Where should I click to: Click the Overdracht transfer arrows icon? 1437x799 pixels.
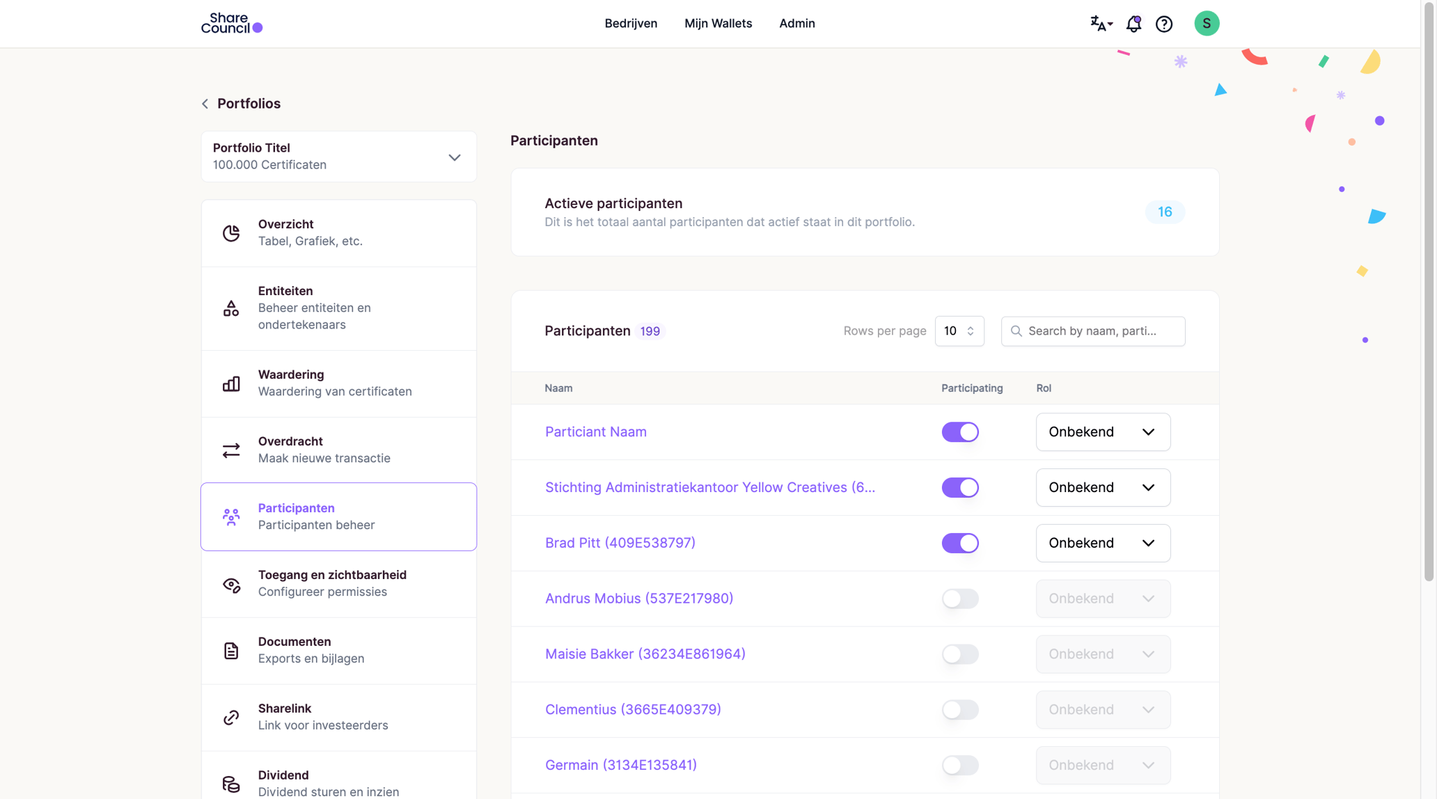tap(231, 450)
